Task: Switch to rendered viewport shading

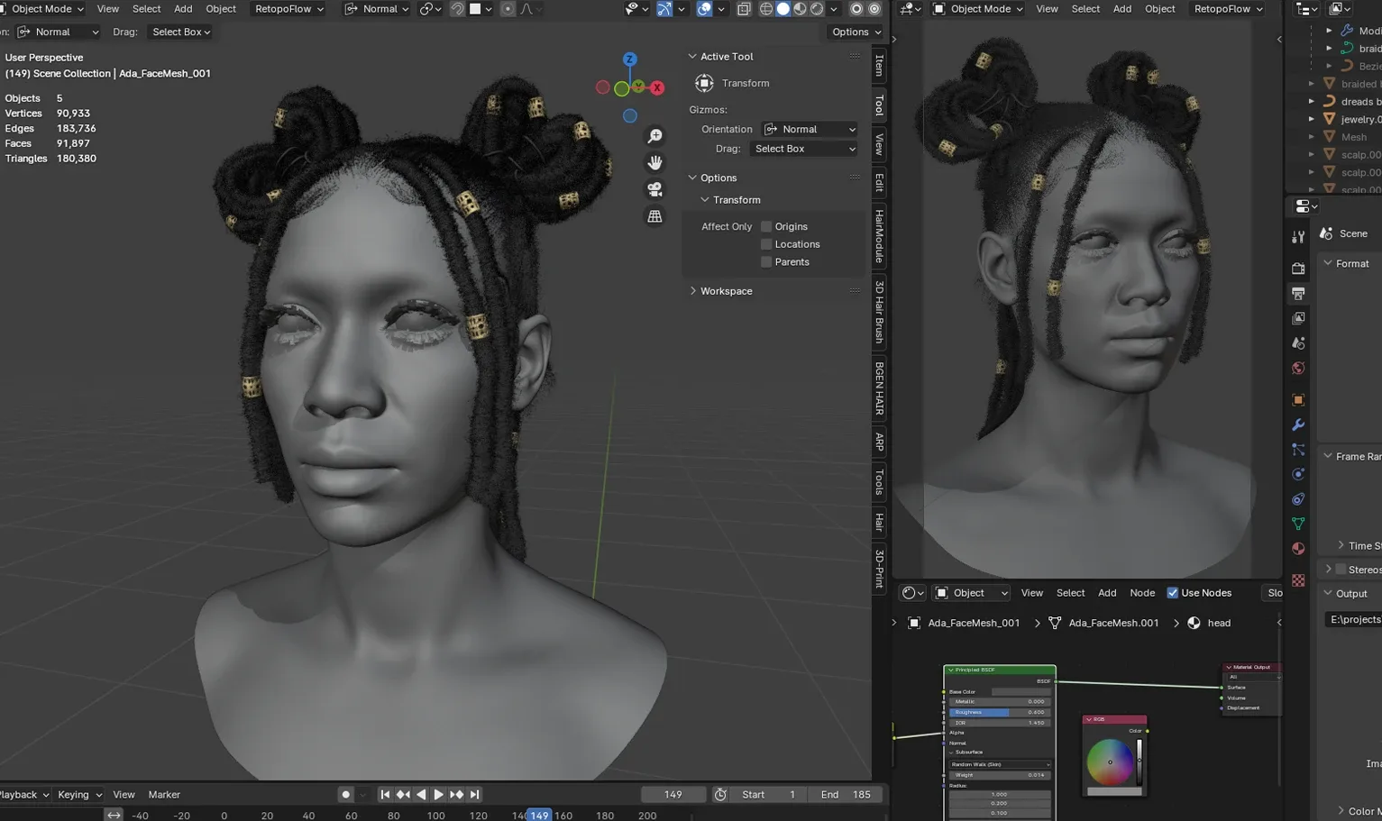Action: (x=817, y=9)
